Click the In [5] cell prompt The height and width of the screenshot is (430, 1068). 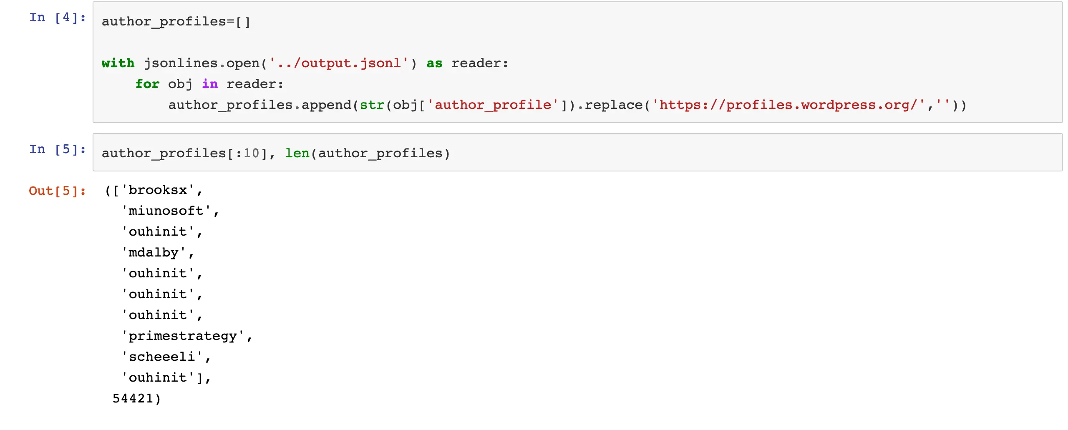pyautogui.click(x=57, y=149)
